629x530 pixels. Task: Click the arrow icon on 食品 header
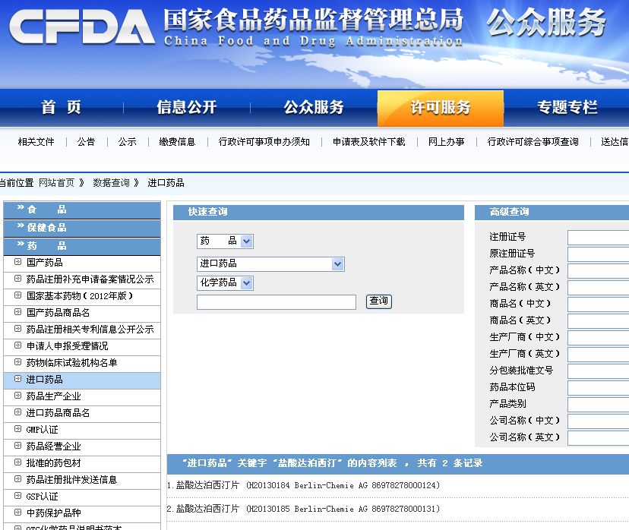(21, 210)
